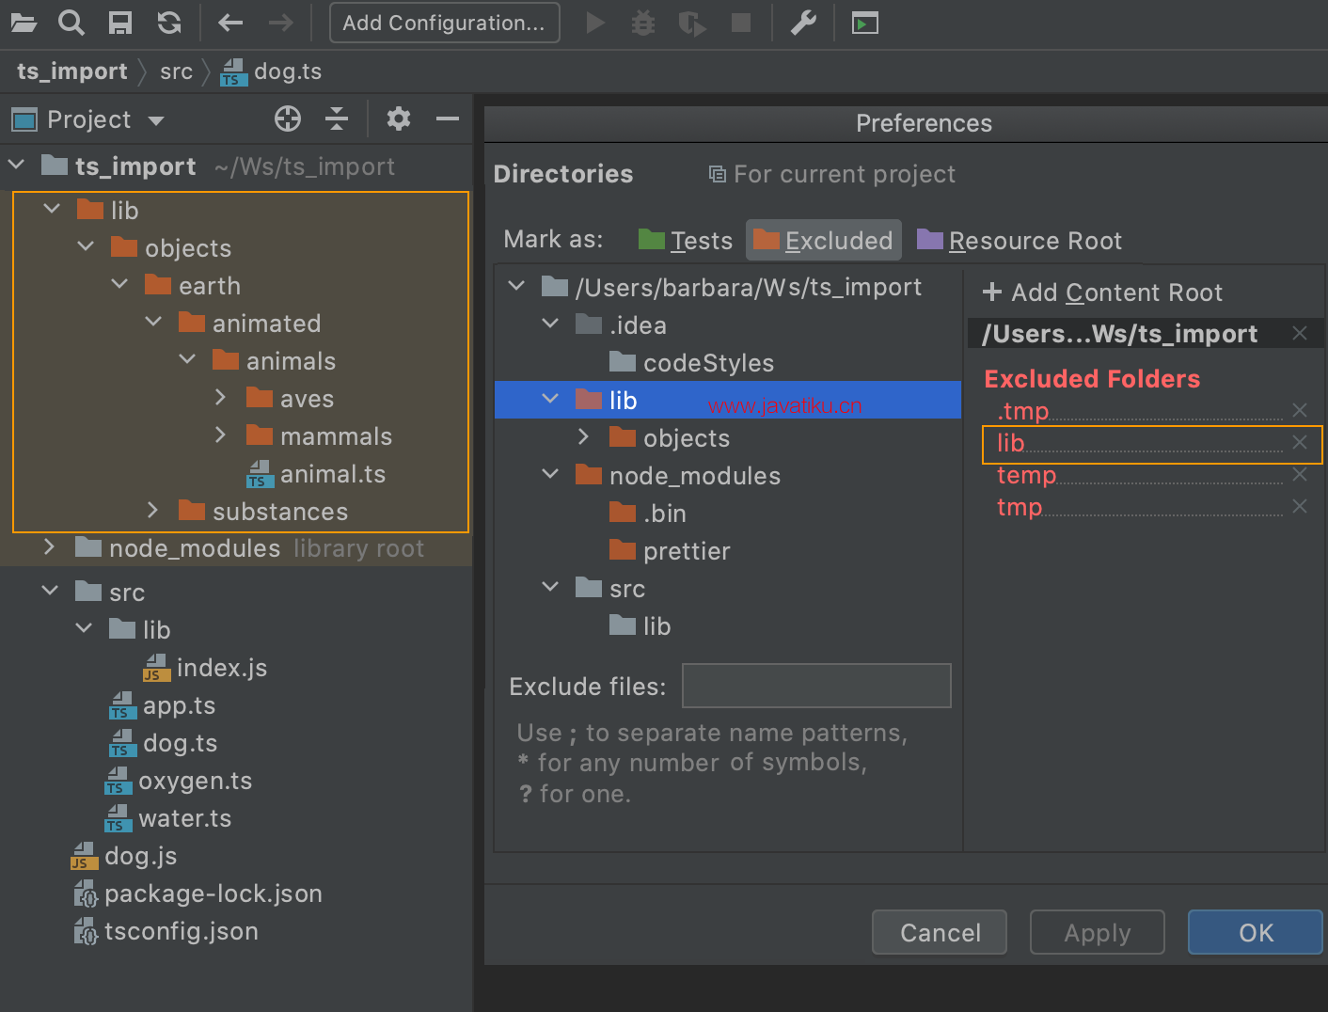The height and width of the screenshot is (1012, 1328).
Task: Expand the objects folder in Directories tree
Action: [583, 437]
